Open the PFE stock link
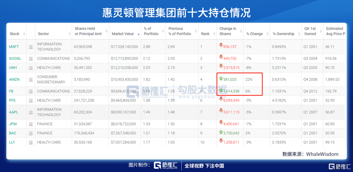Viewport: 353px width, 172px height. 12,100
